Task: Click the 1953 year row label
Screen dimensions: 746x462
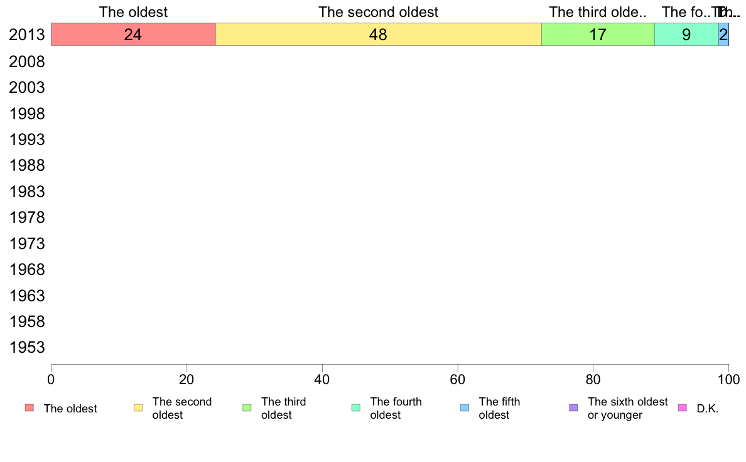Action: tap(27, 347)
